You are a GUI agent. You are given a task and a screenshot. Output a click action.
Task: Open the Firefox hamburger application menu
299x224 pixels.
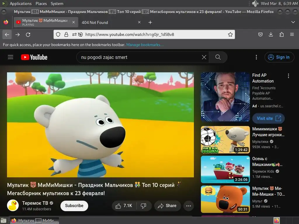coord(292,34)
